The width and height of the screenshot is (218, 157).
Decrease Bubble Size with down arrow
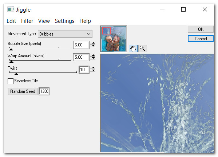(x=93, y=46)
